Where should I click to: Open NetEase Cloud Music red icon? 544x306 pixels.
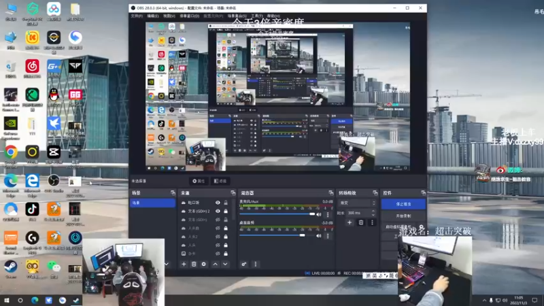point(32,66)
